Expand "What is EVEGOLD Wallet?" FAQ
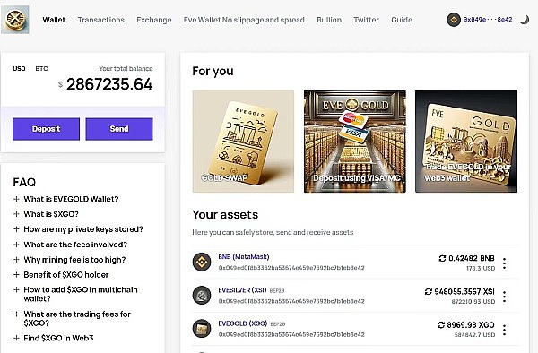Screen dimensions: 538x353 pos(65,199)
